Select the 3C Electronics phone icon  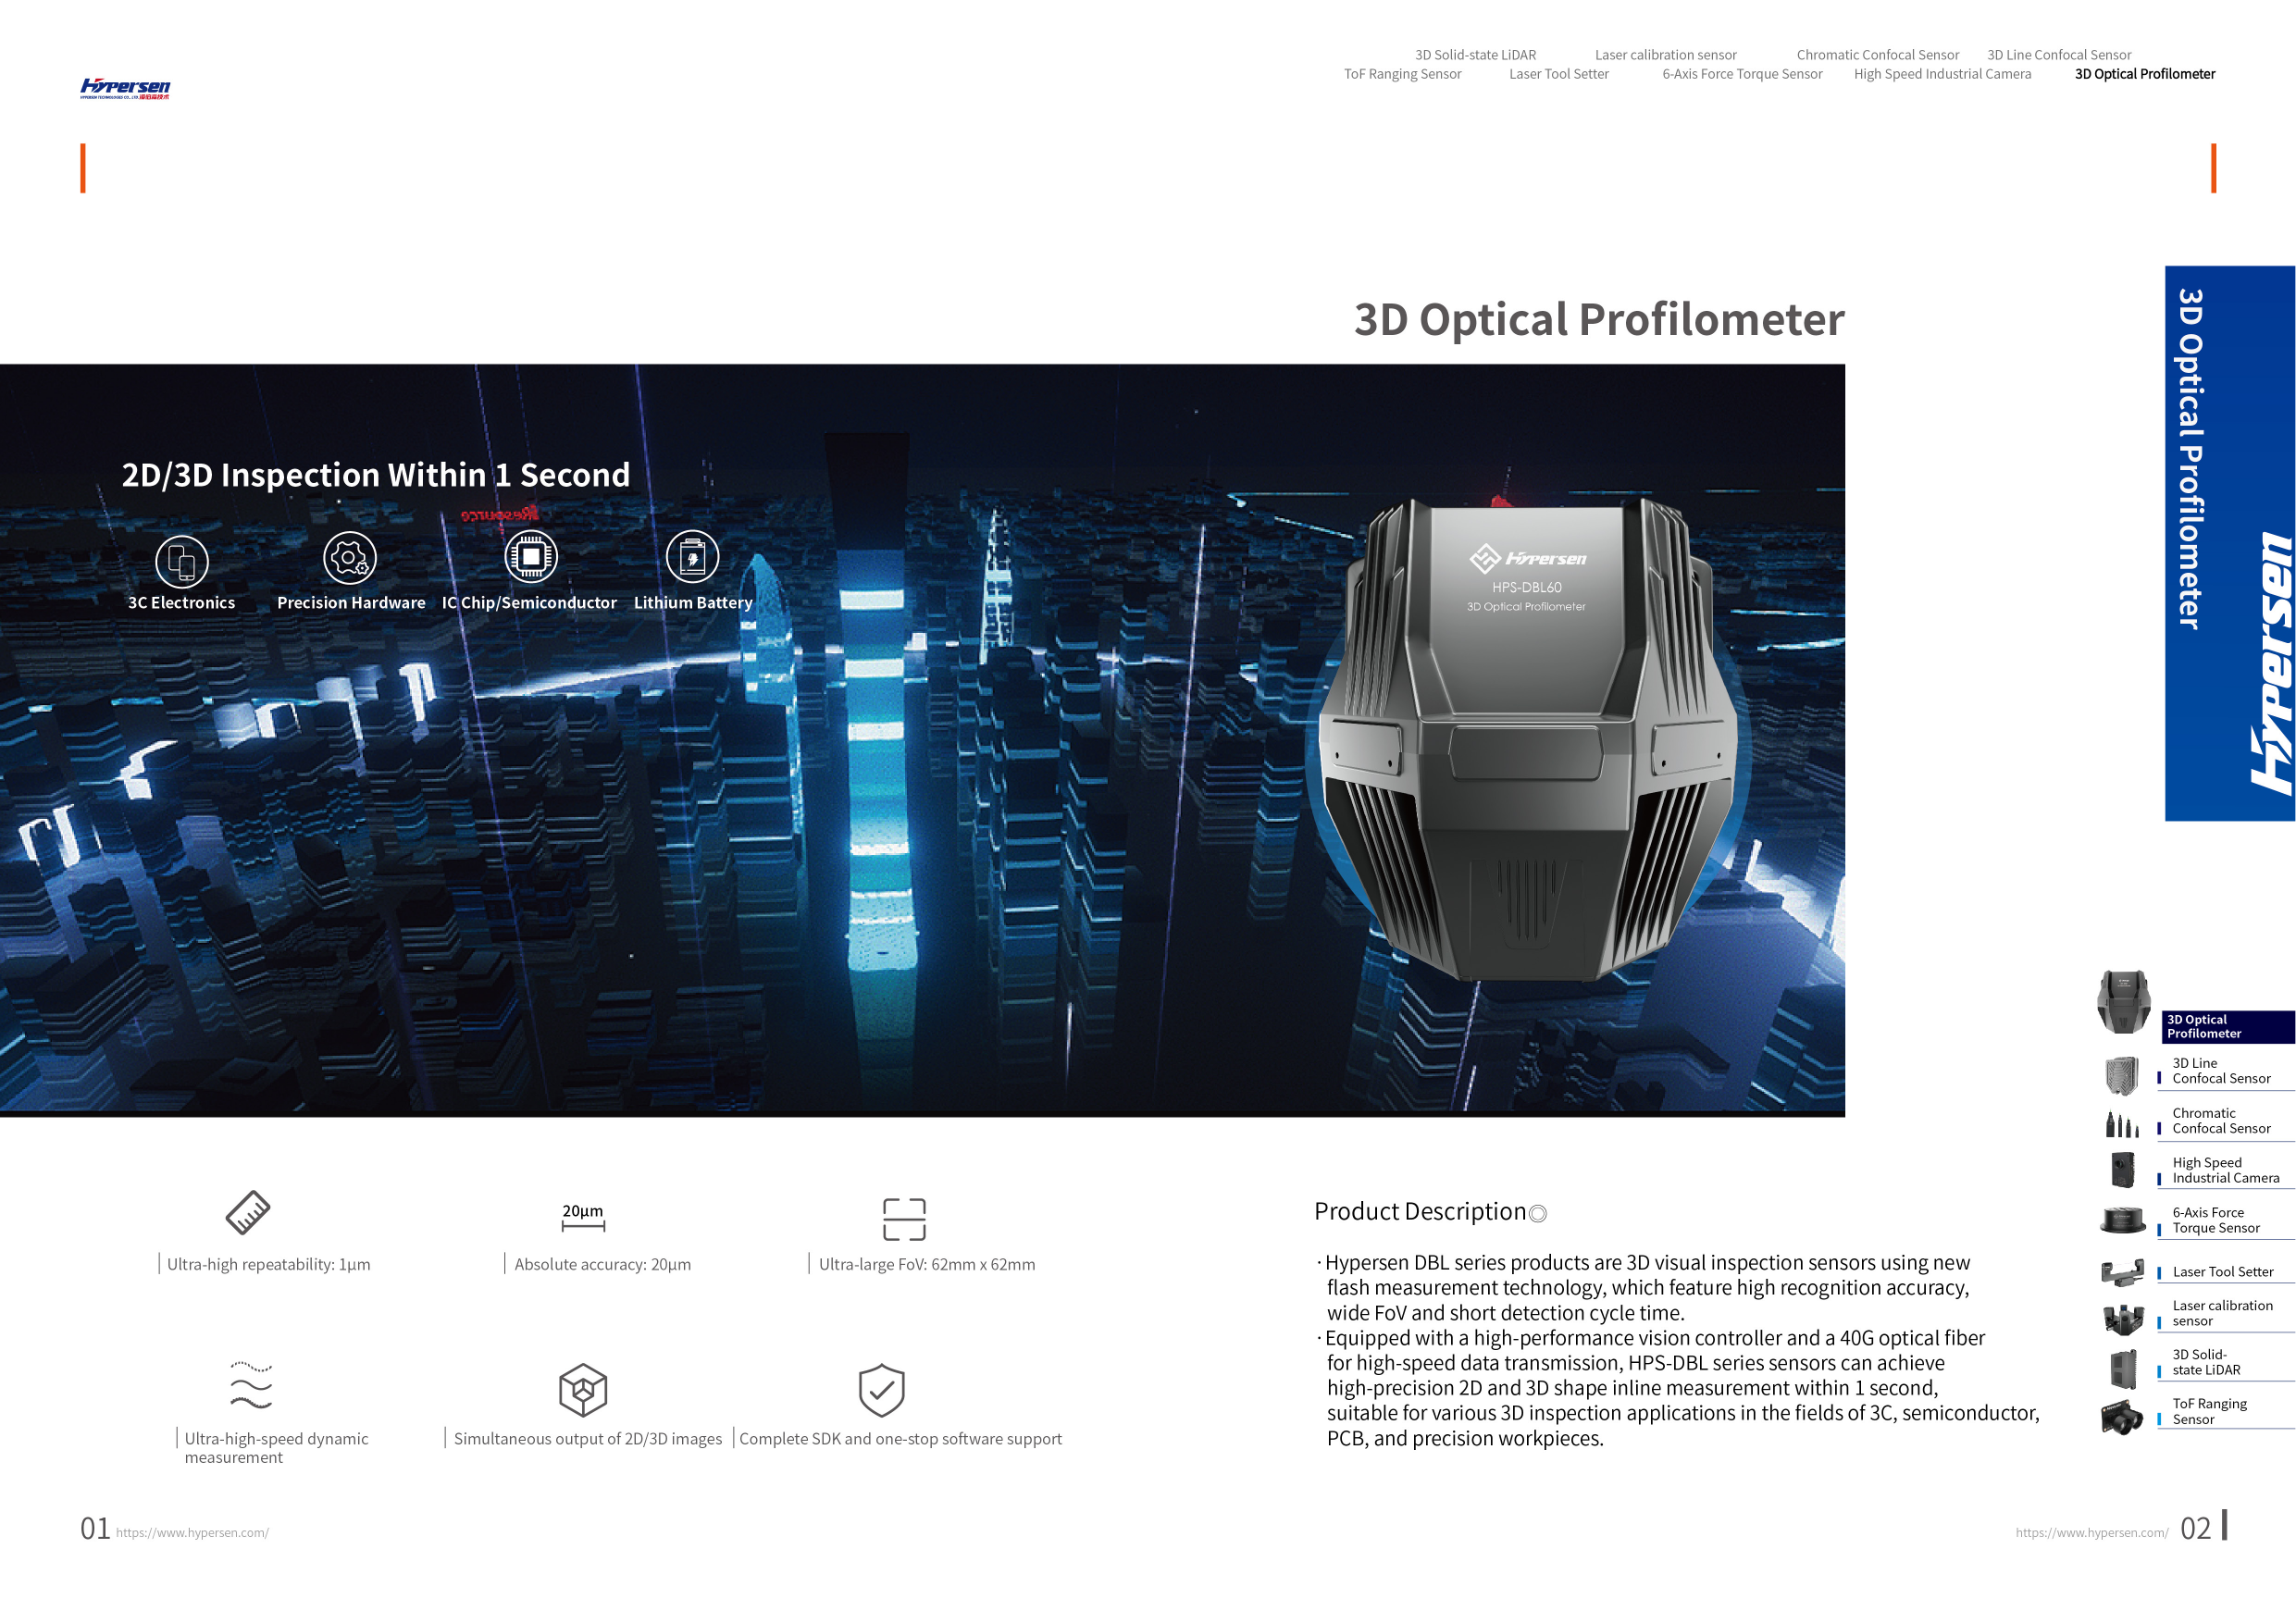[x=182, y=561]
